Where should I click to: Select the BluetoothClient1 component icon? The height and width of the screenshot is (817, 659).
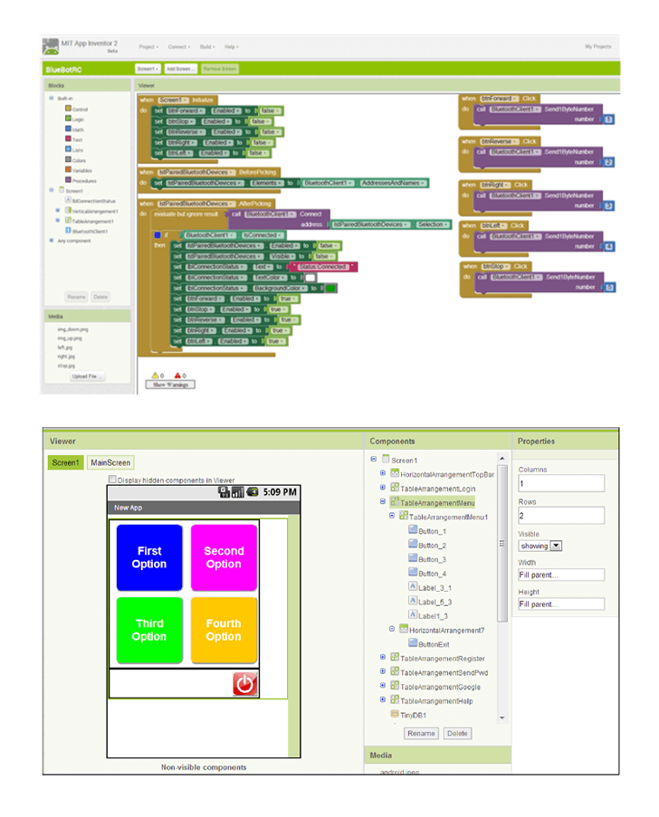[69, 231]
